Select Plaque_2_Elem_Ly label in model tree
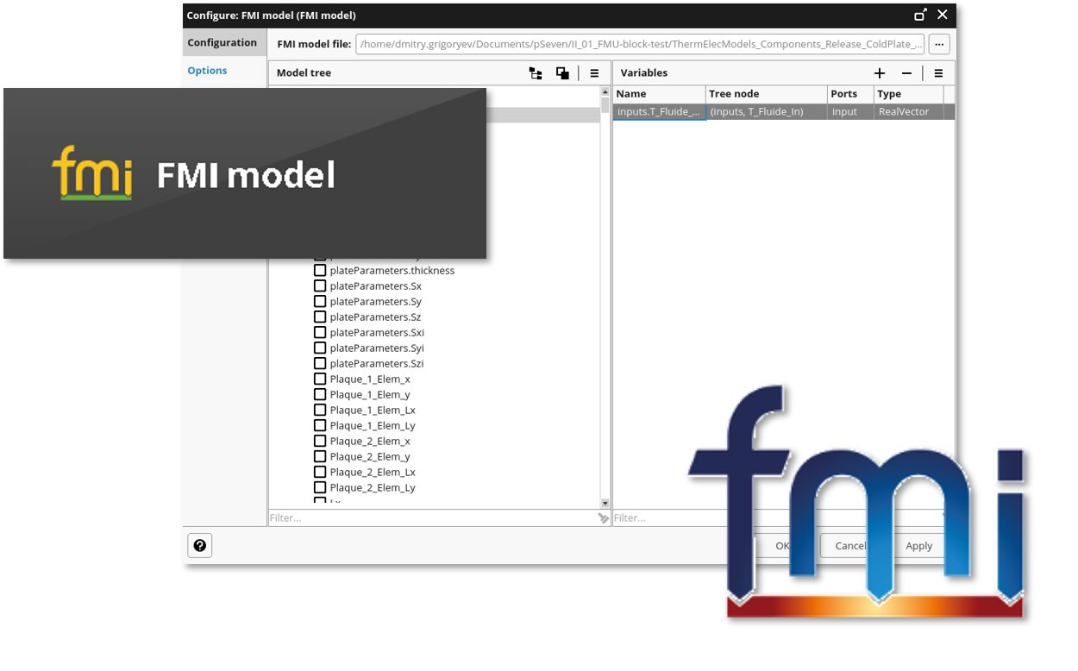Image resolution: width=1078 pixels, height=671 pixels. [x=373, y=487]
